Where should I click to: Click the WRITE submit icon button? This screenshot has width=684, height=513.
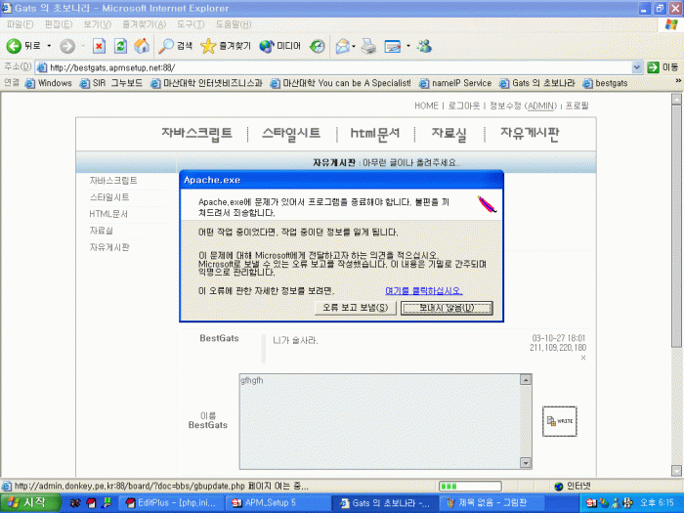pos(560,421)
